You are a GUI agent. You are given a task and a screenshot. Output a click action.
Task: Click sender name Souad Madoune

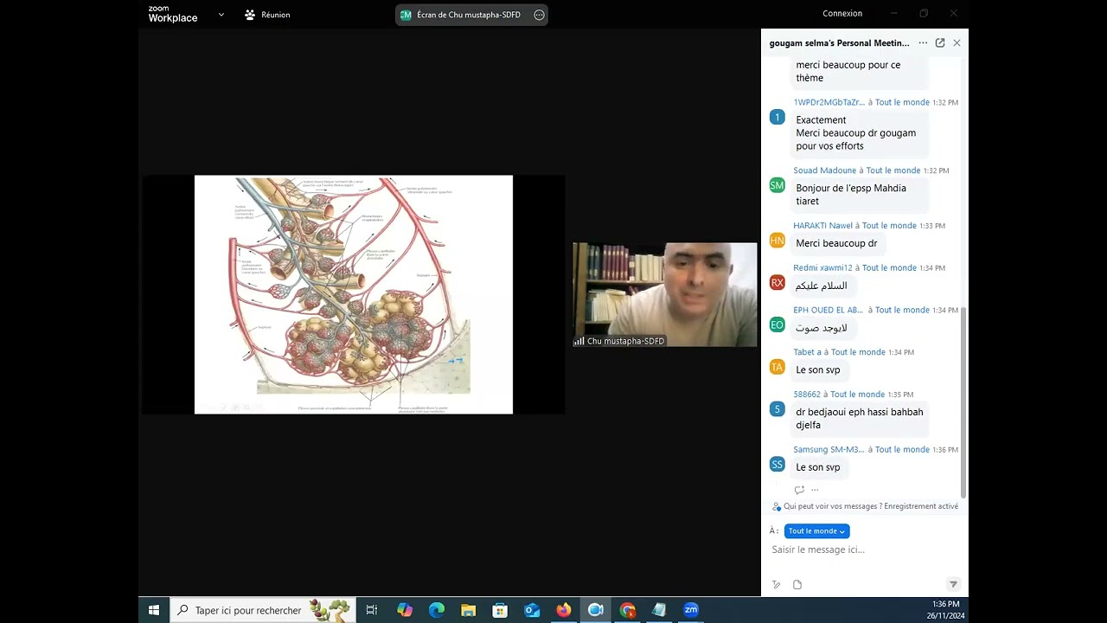coord(825,170)
